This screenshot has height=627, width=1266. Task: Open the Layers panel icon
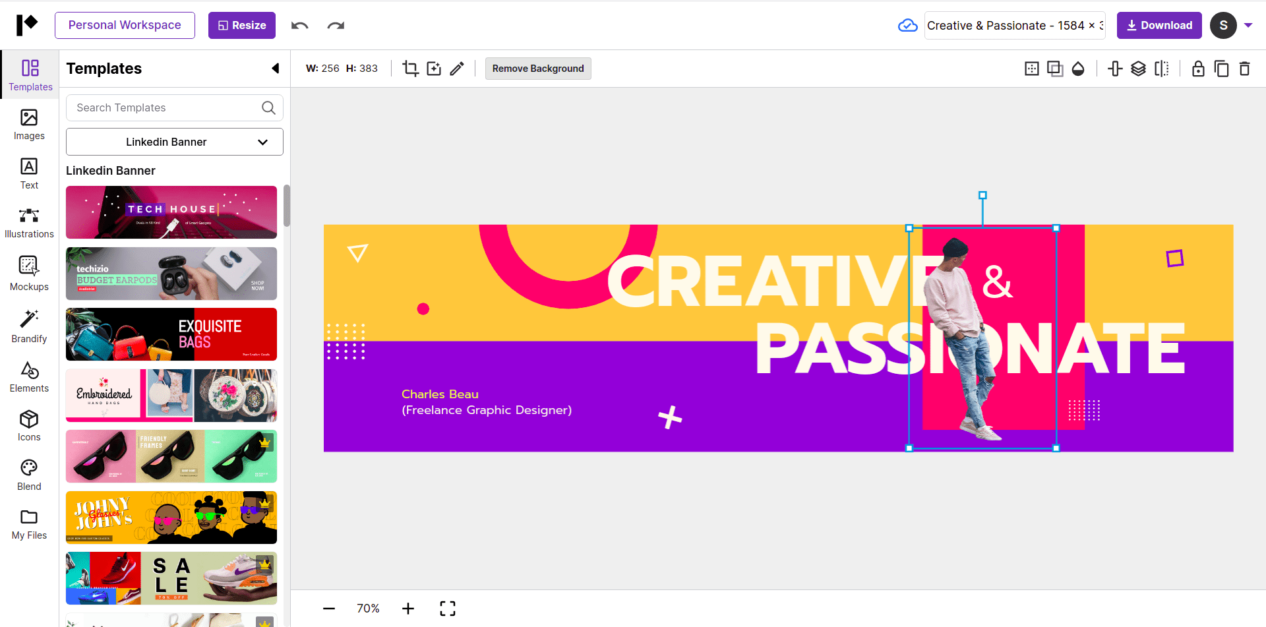pyautogui.click(x=1139, y=68)
